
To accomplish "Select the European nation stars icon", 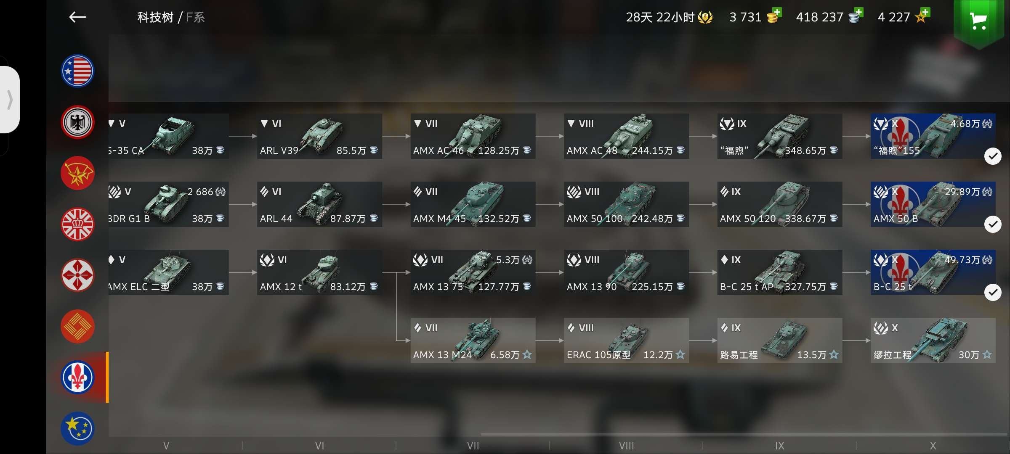I will click(78, 428).
